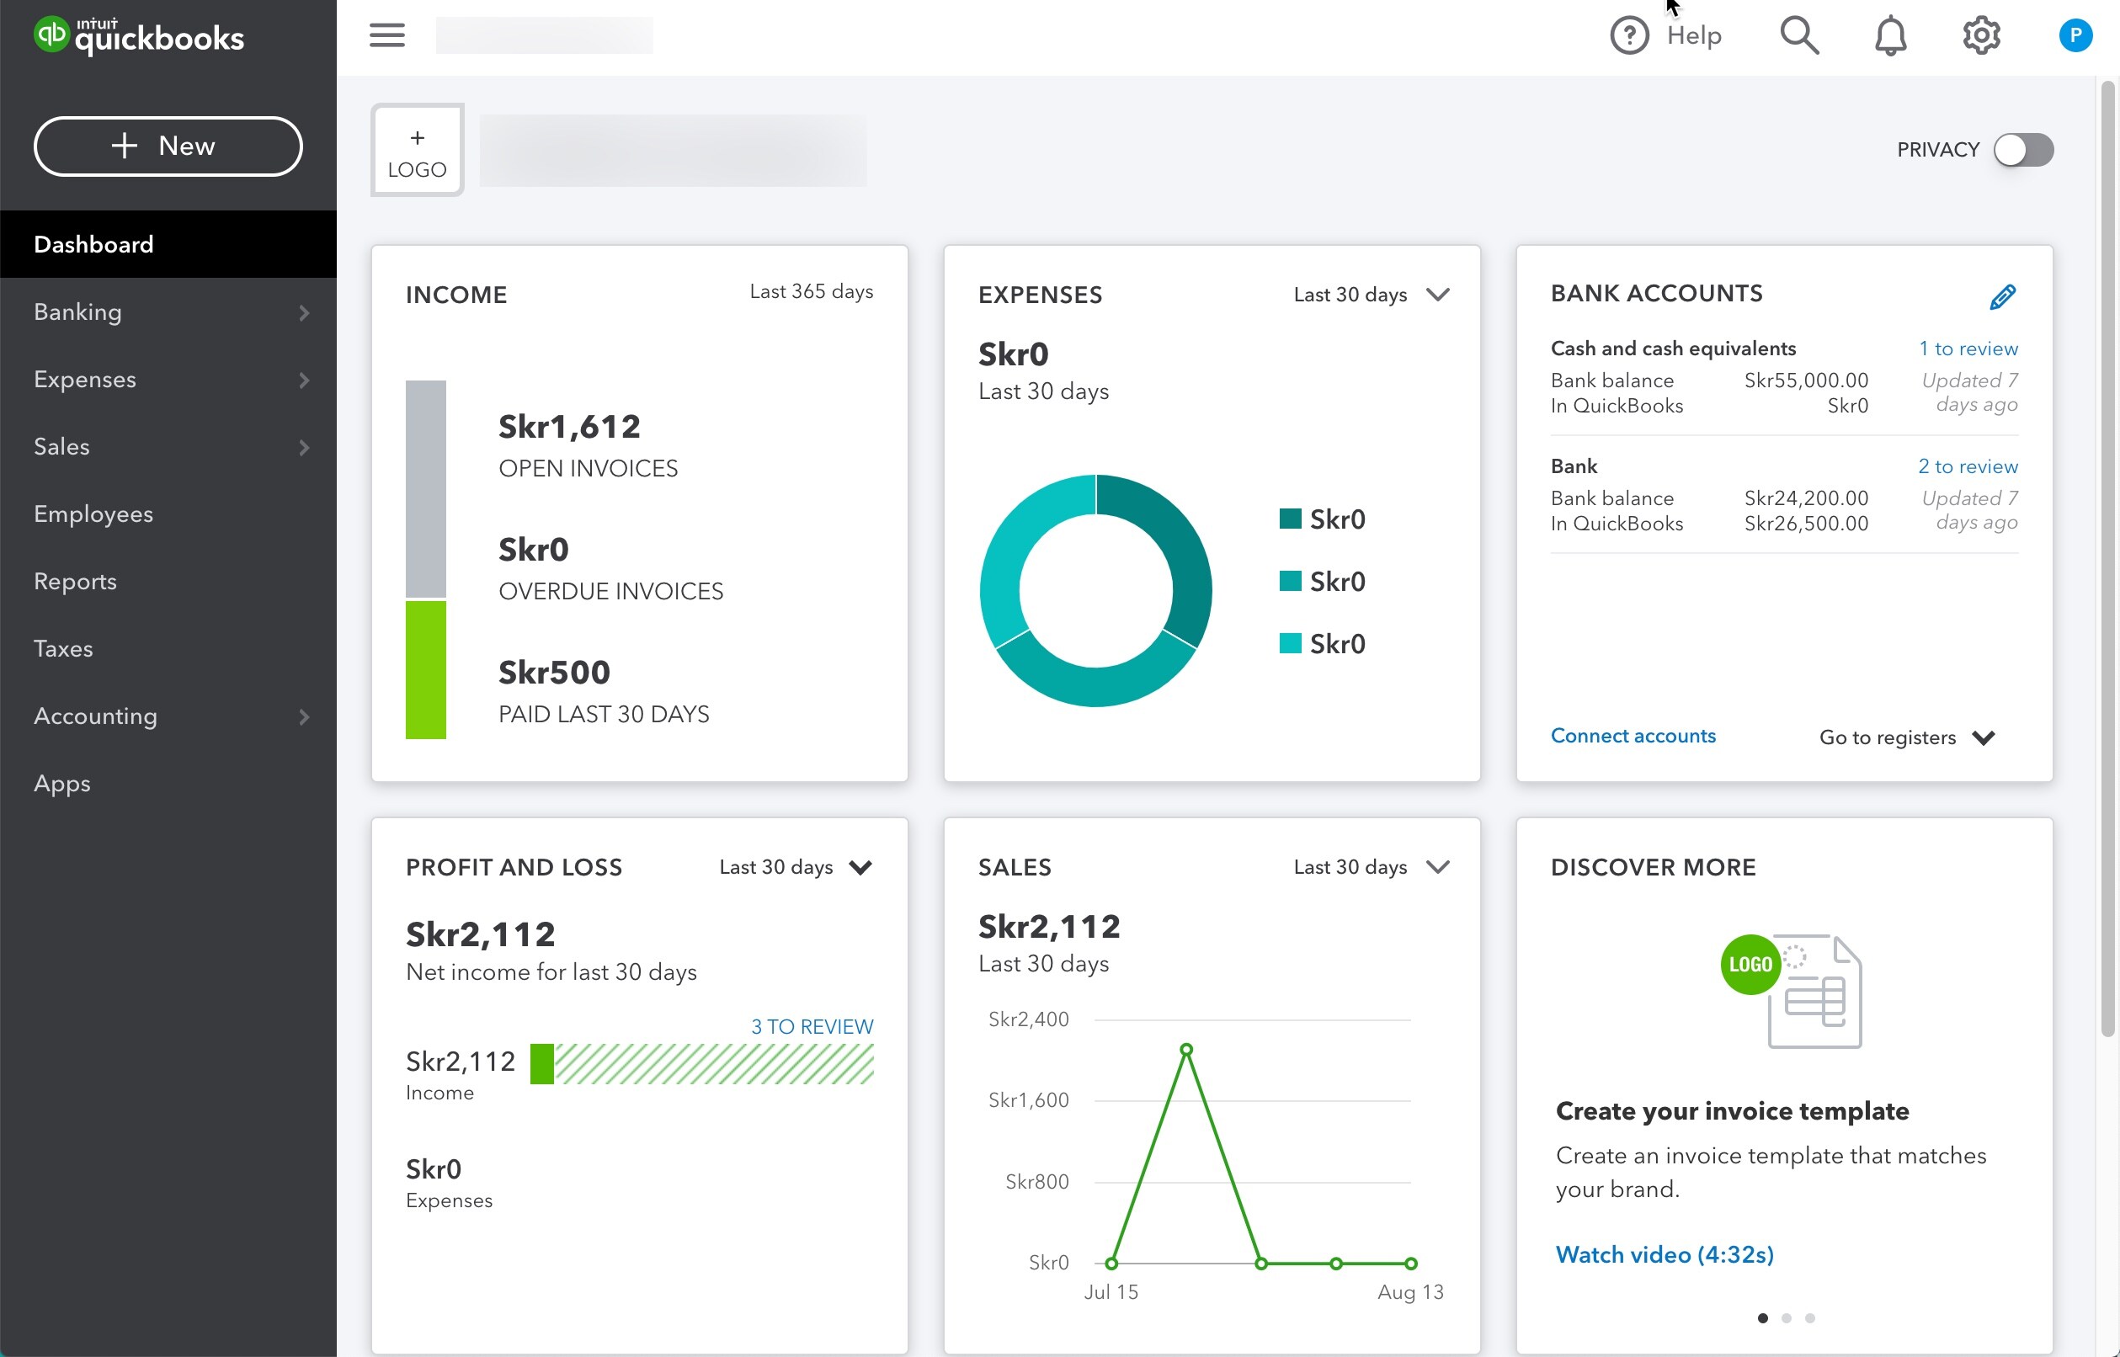Expand the Go to registers dropdown
This screenshot has width=2120, height=1357.
(x=1907, y=737)
